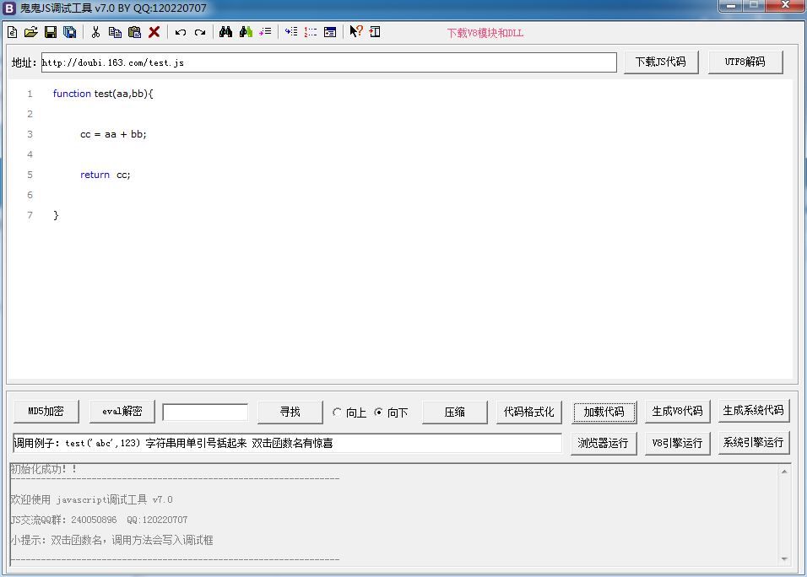Click the 压缩 compress button
This screenshot has width=807, height=577.
[x=454, y=412]
